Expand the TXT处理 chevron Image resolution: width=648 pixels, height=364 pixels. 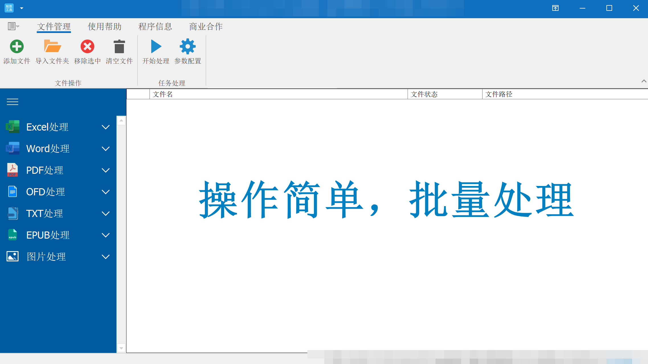[106, 214]
